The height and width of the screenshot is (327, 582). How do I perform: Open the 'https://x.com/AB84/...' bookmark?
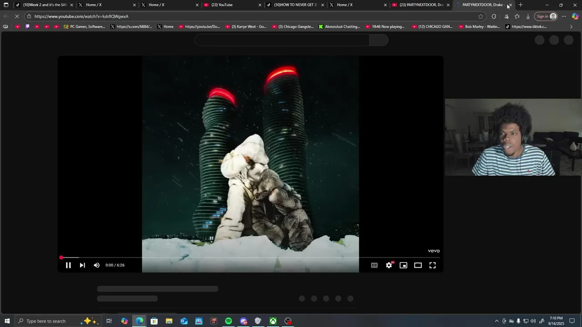(x=131, y=27)
